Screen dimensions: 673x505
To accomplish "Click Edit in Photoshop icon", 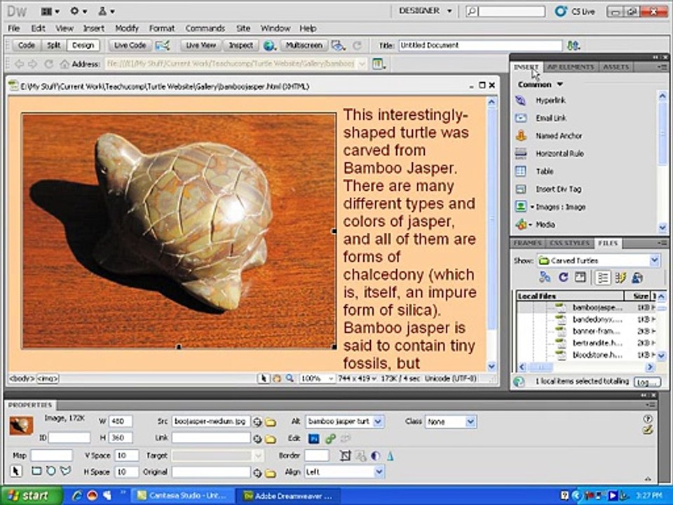I will [x=314, y=438].
